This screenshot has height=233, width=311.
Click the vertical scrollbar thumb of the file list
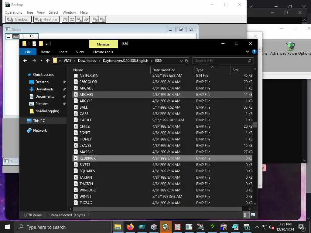pyautogui.click(x=255, y=125)
